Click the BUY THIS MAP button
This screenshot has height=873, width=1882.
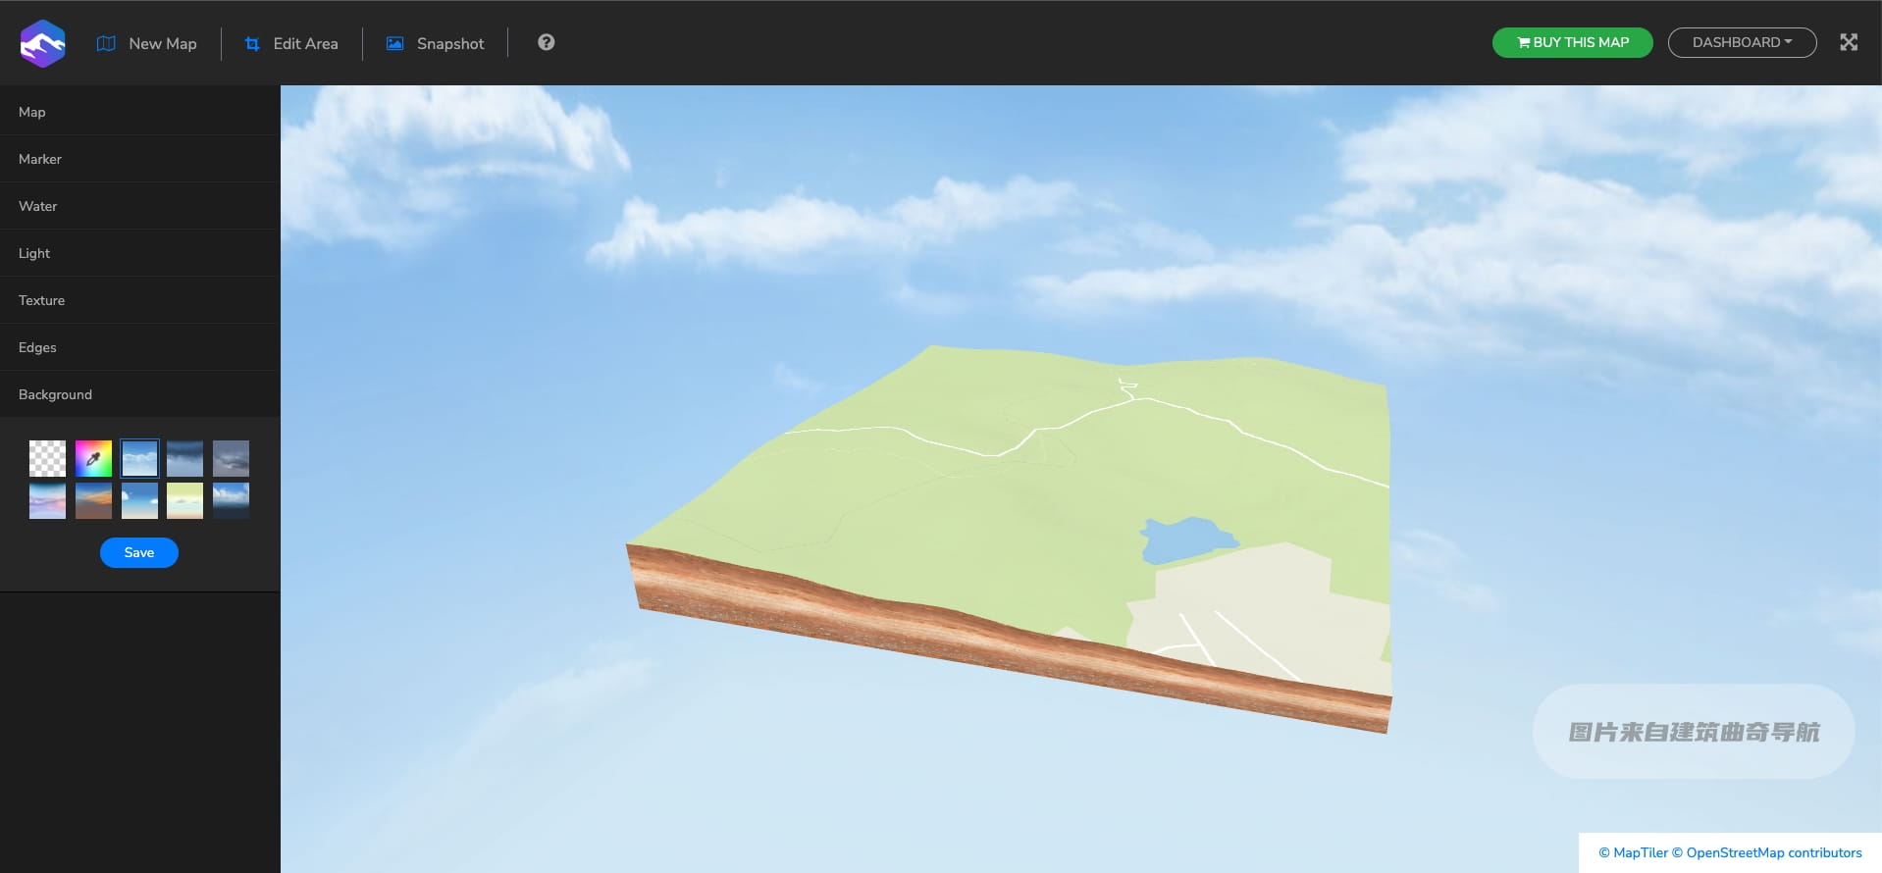[1572, 42]
